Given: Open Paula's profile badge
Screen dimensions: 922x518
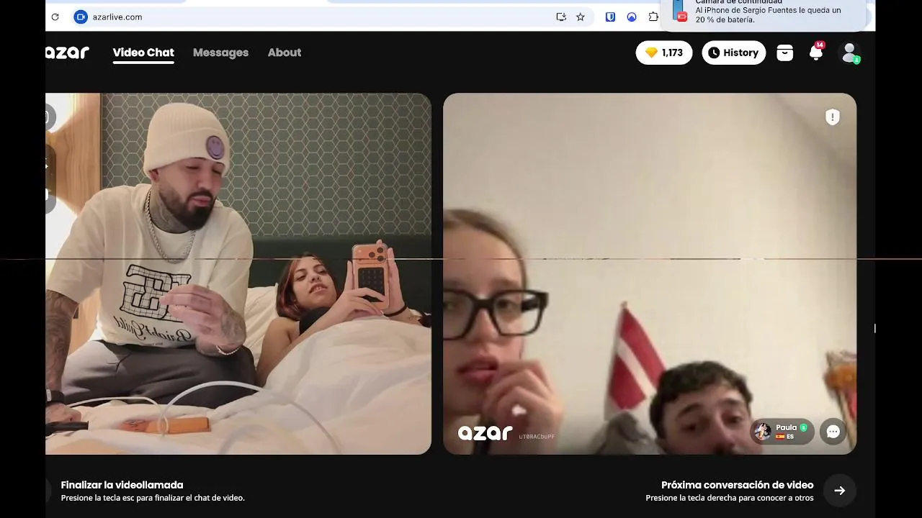Looking at the screenshot, I should tap(782, 432).
